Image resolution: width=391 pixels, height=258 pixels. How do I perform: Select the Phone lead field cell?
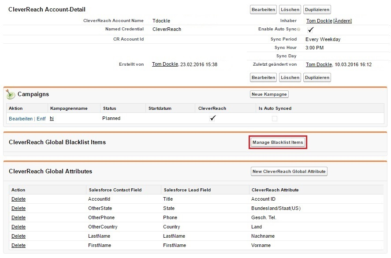coord(170,217)
